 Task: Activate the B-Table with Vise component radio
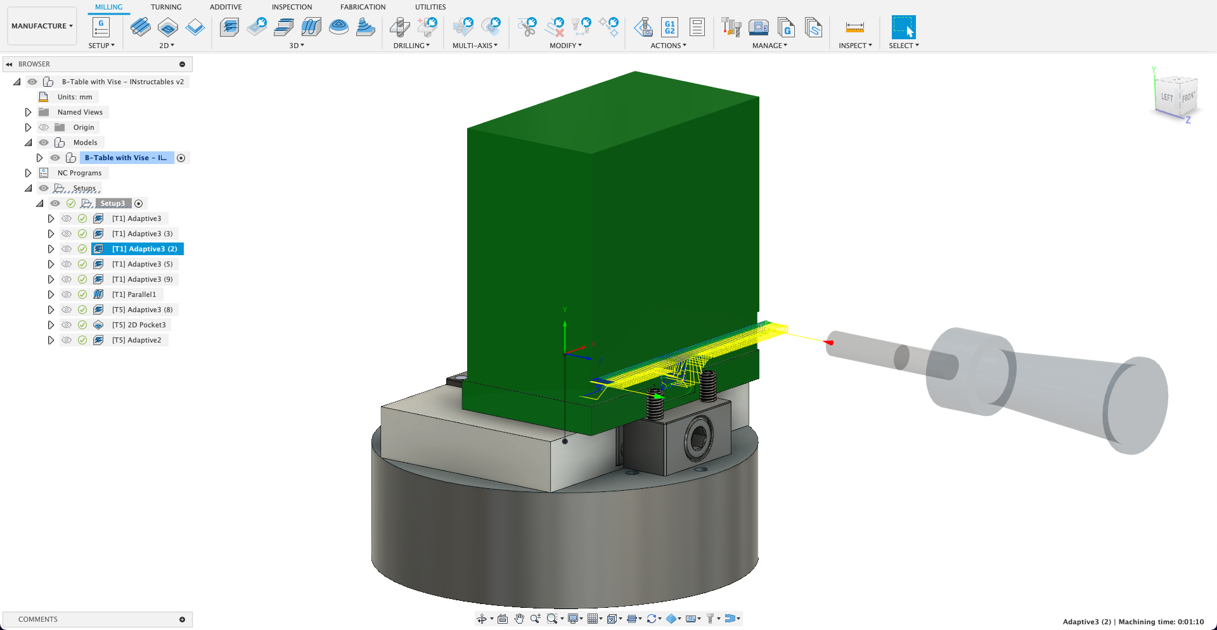[181, 158]
